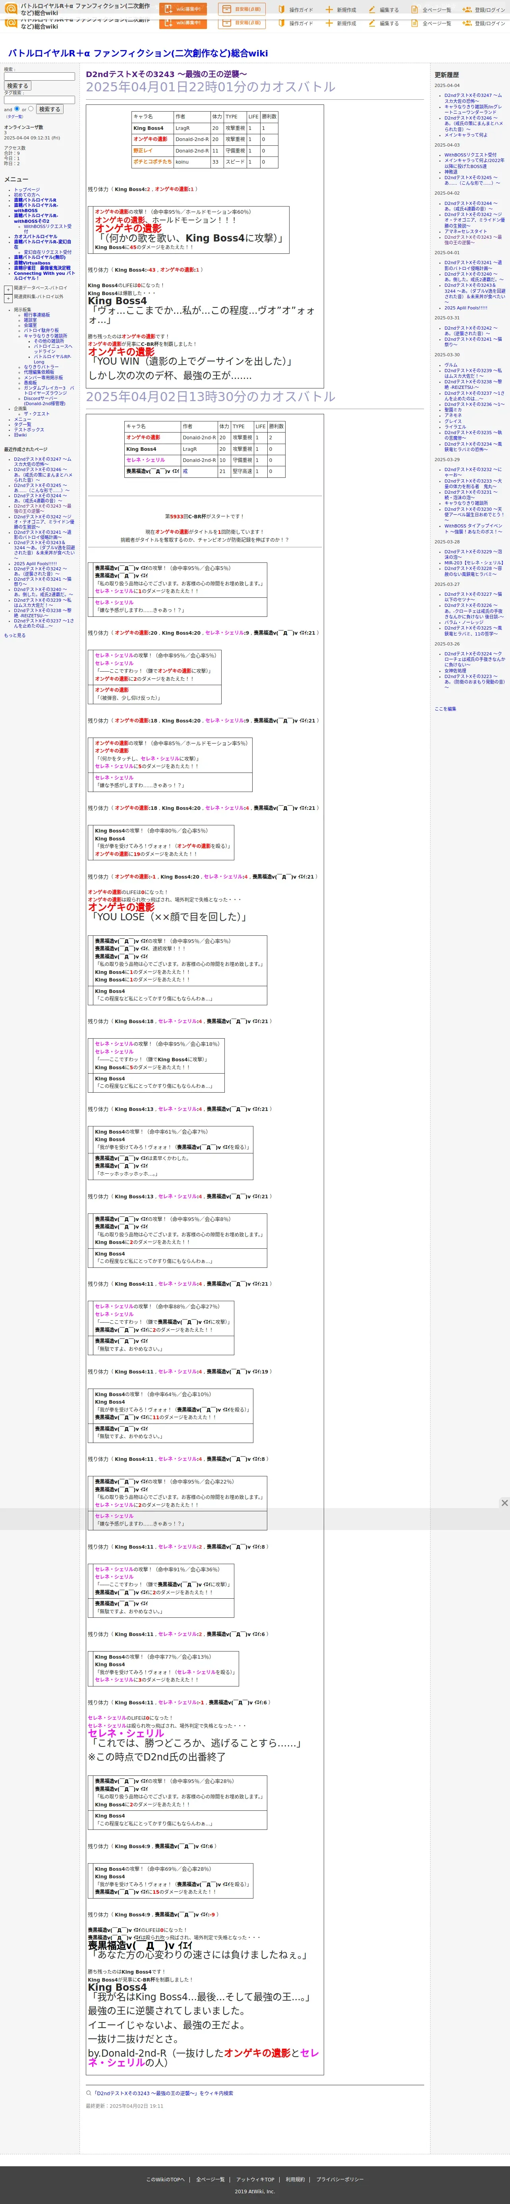The image size is (510, 2204).
Task: Open テストボックス link in menu
Action: click(x=29, y=429)
